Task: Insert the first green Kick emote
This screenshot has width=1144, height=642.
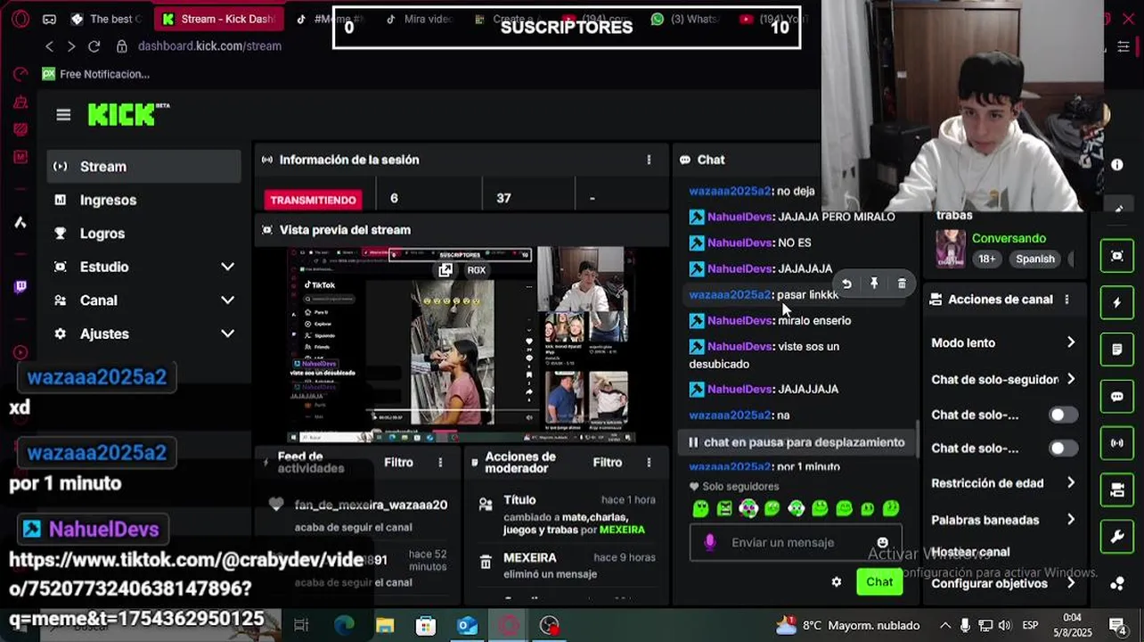Action: point(700,509)
